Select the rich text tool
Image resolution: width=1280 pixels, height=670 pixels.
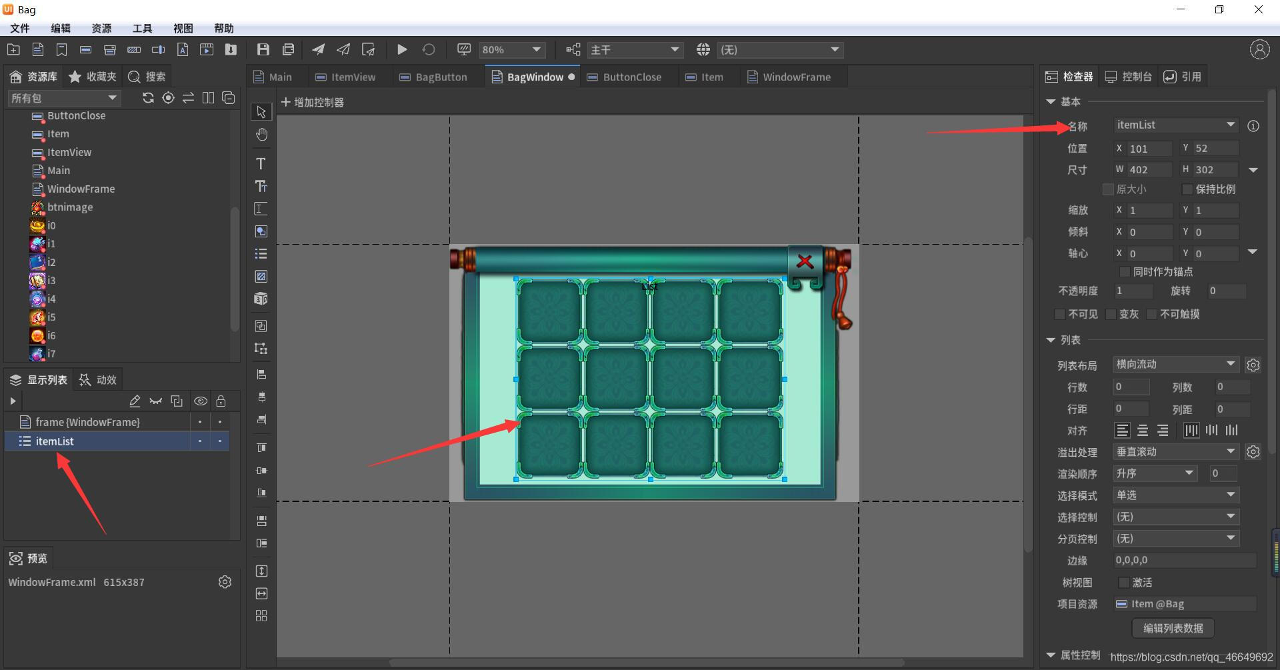(261, 186)
